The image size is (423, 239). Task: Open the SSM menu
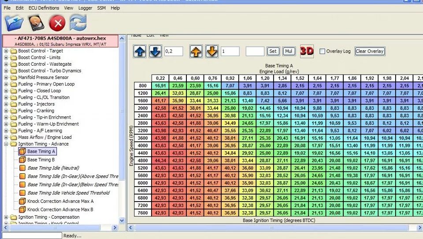pyautogui.click(x=101, y=8)
